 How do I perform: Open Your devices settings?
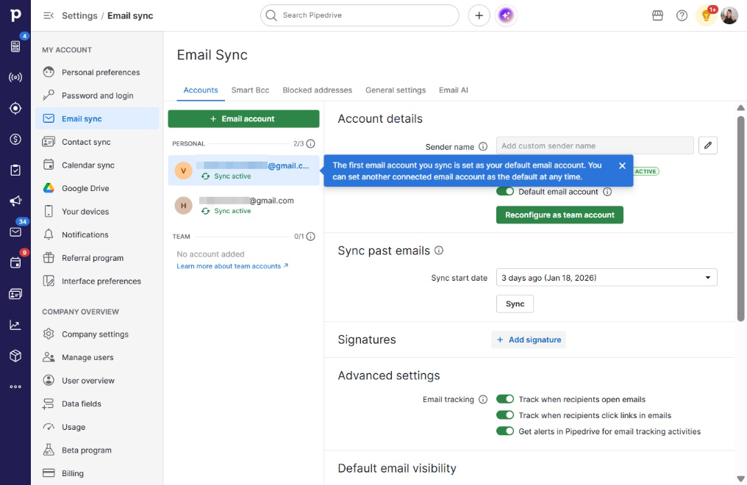coord(97,212)
